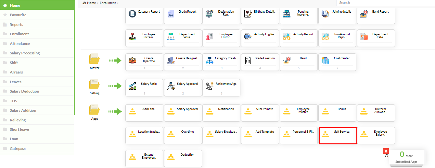
Task: Open the Deduction app
Action: (183, 159)
